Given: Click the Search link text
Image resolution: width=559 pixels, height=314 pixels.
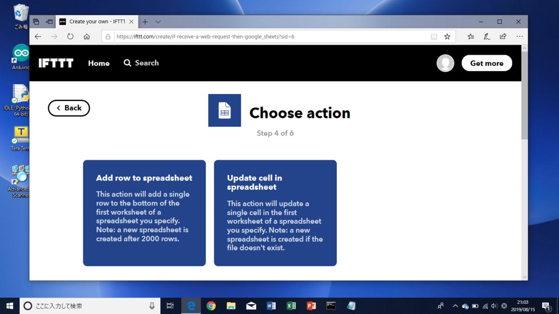Looking at the screenshot, I should coord(147,63).
